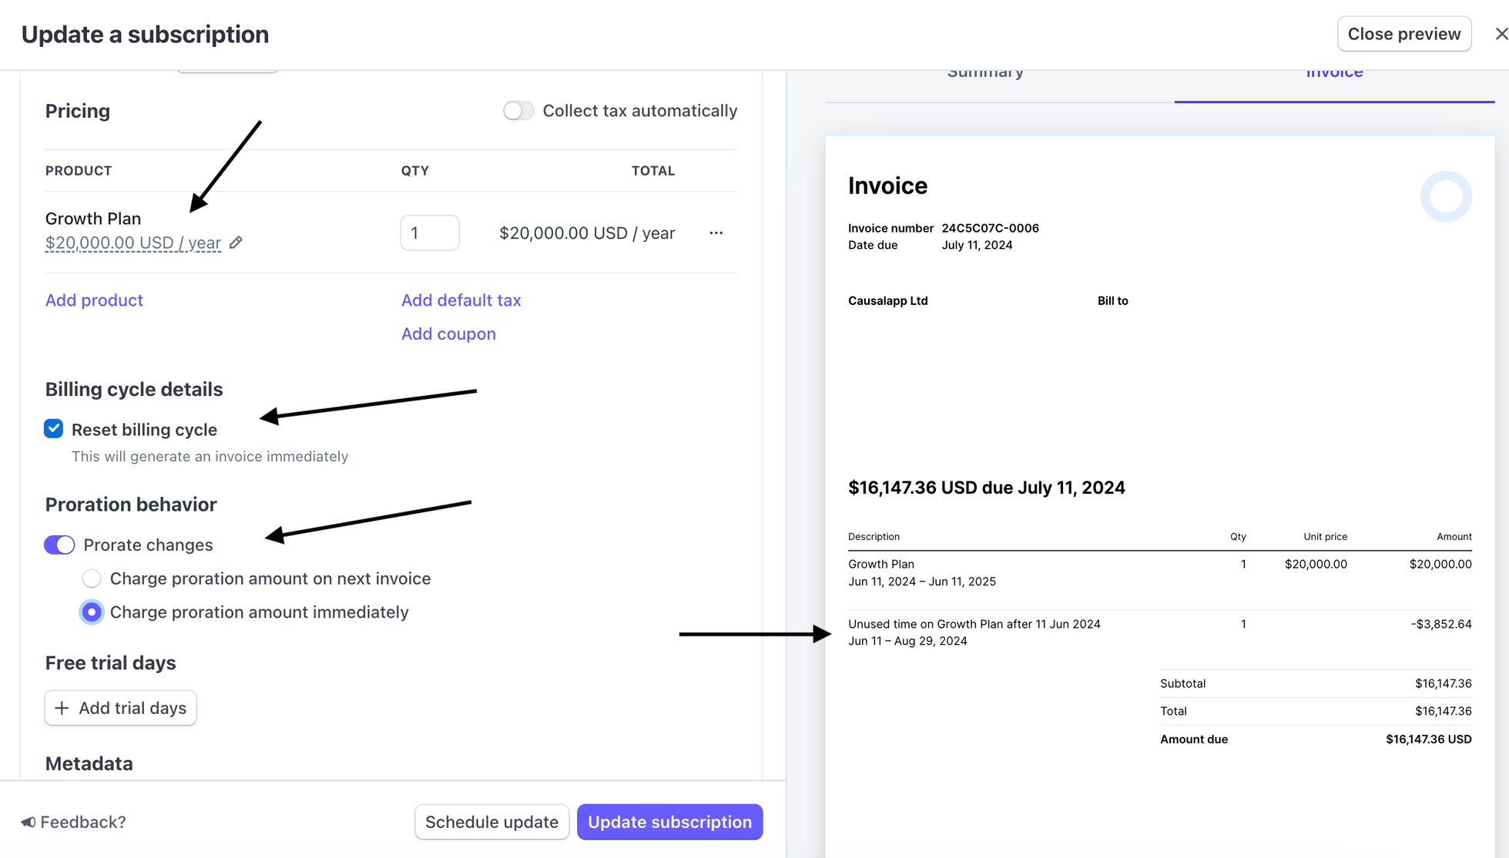Switch to the Invoice tab

point(1334,74)
